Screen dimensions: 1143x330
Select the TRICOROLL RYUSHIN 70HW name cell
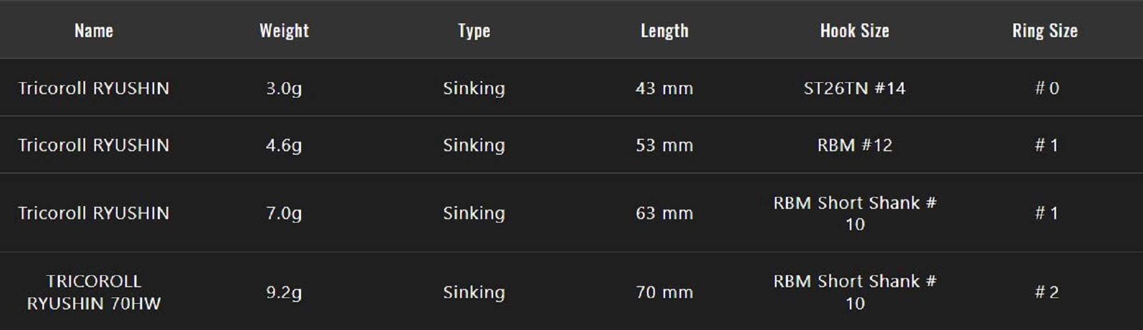(94, 292)
